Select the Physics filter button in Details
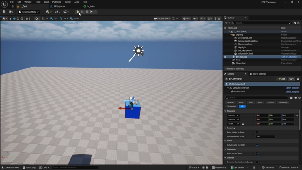The image size is (302, 170). click(x=271, y=102)
